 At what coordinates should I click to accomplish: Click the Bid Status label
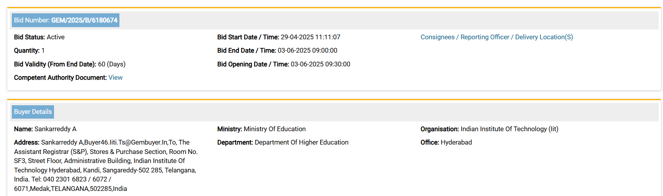point(30,37)
